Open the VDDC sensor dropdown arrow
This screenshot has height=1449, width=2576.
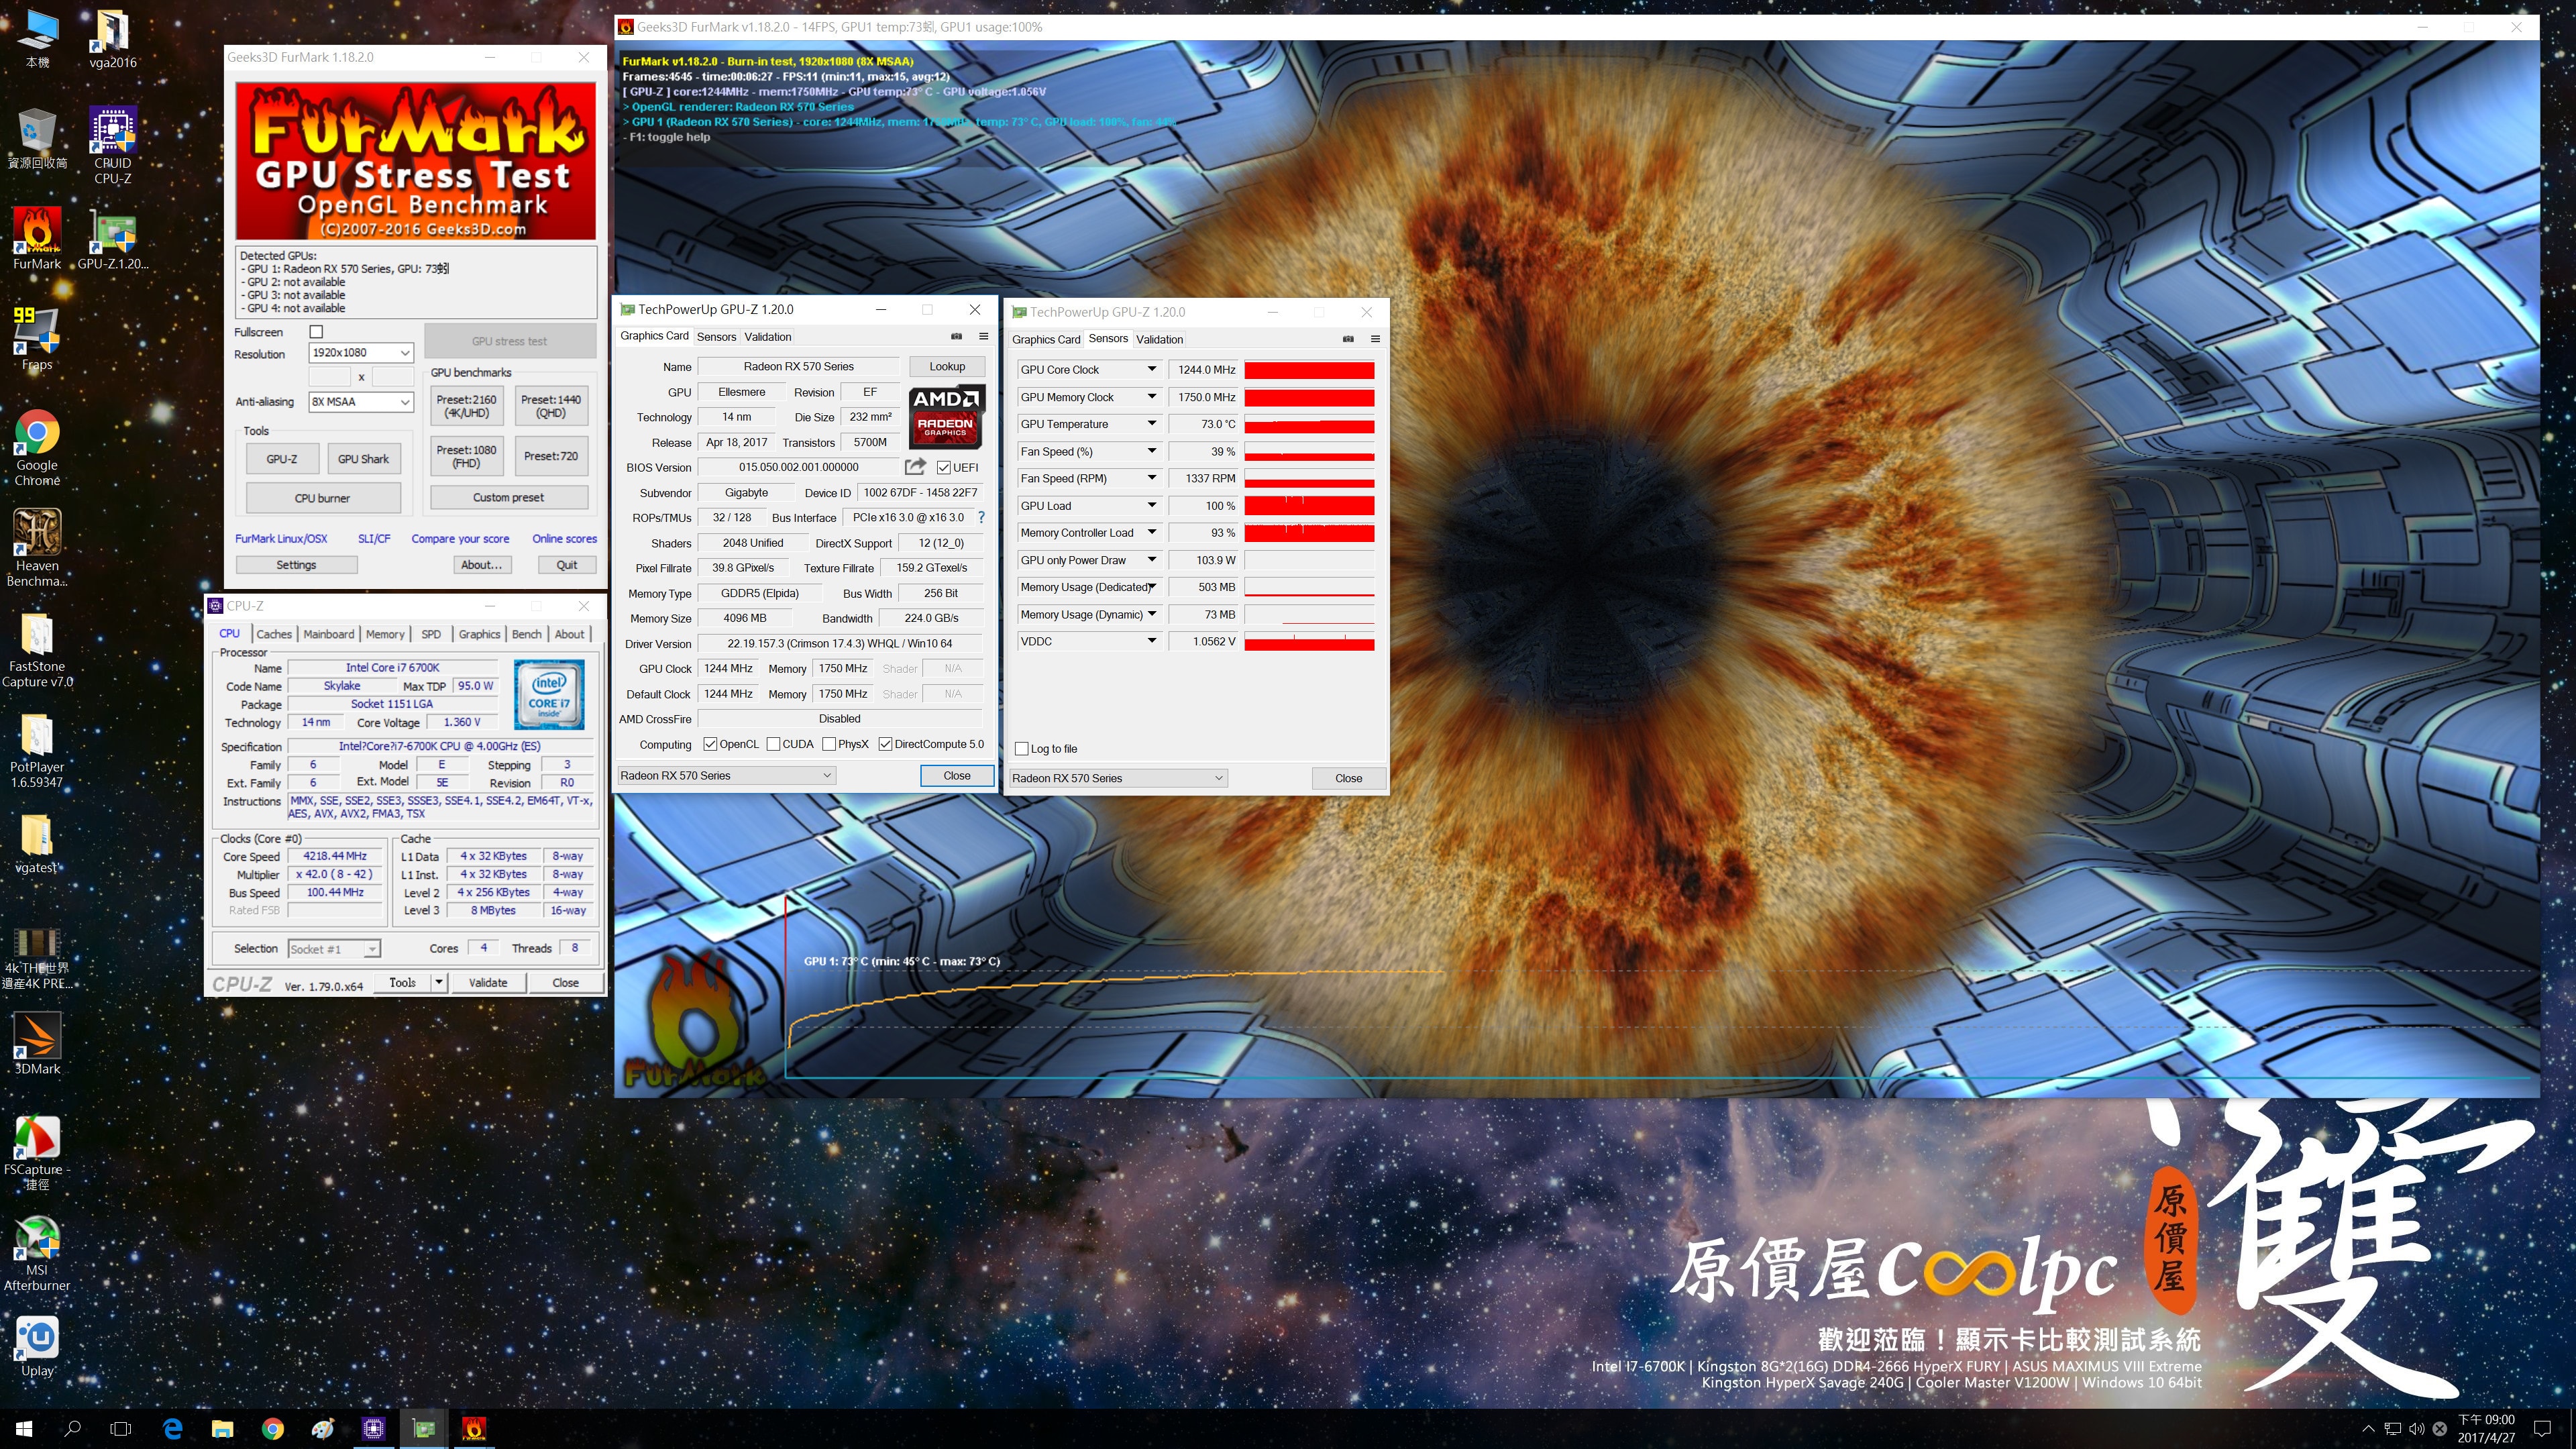click(1151, 641)
